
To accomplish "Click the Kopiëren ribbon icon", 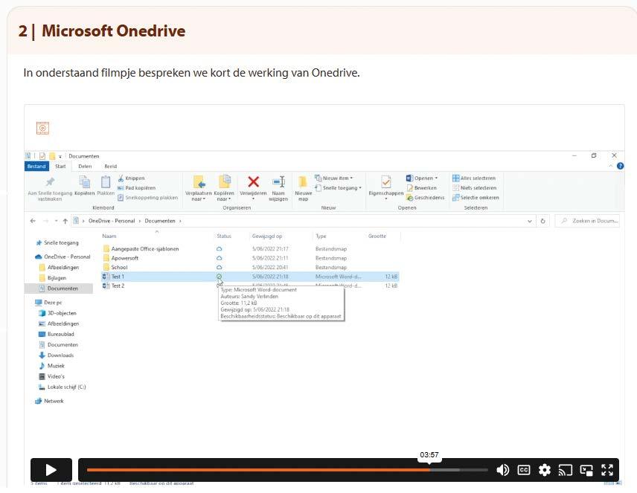I will coord(85,186).
